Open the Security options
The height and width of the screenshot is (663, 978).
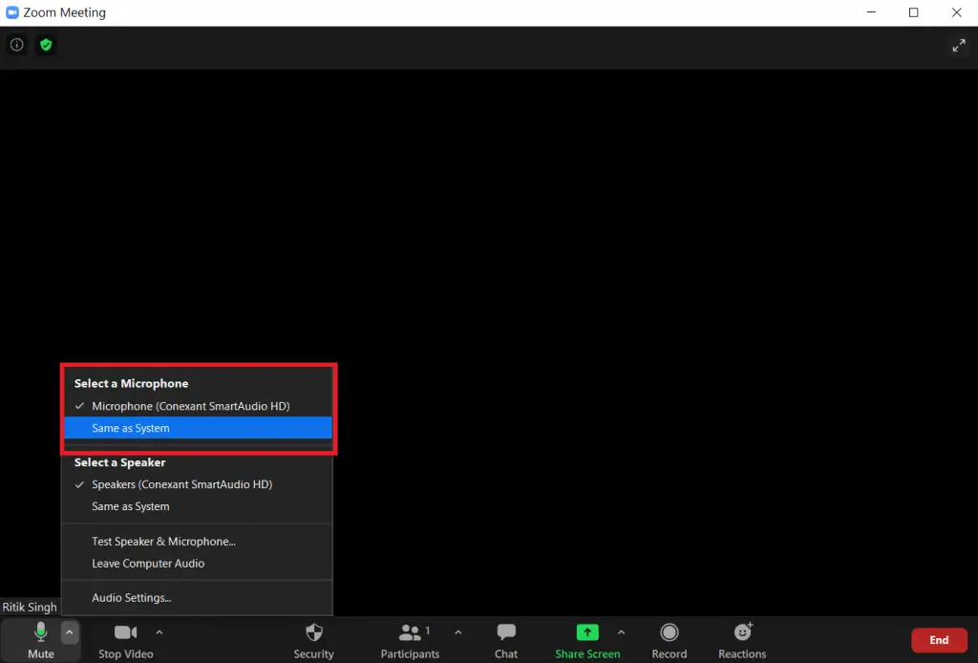(x=313, y=638)
